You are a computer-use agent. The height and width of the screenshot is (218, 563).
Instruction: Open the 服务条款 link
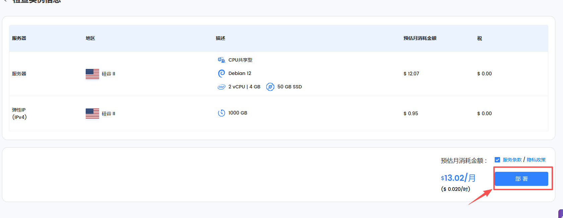(512, 160)
